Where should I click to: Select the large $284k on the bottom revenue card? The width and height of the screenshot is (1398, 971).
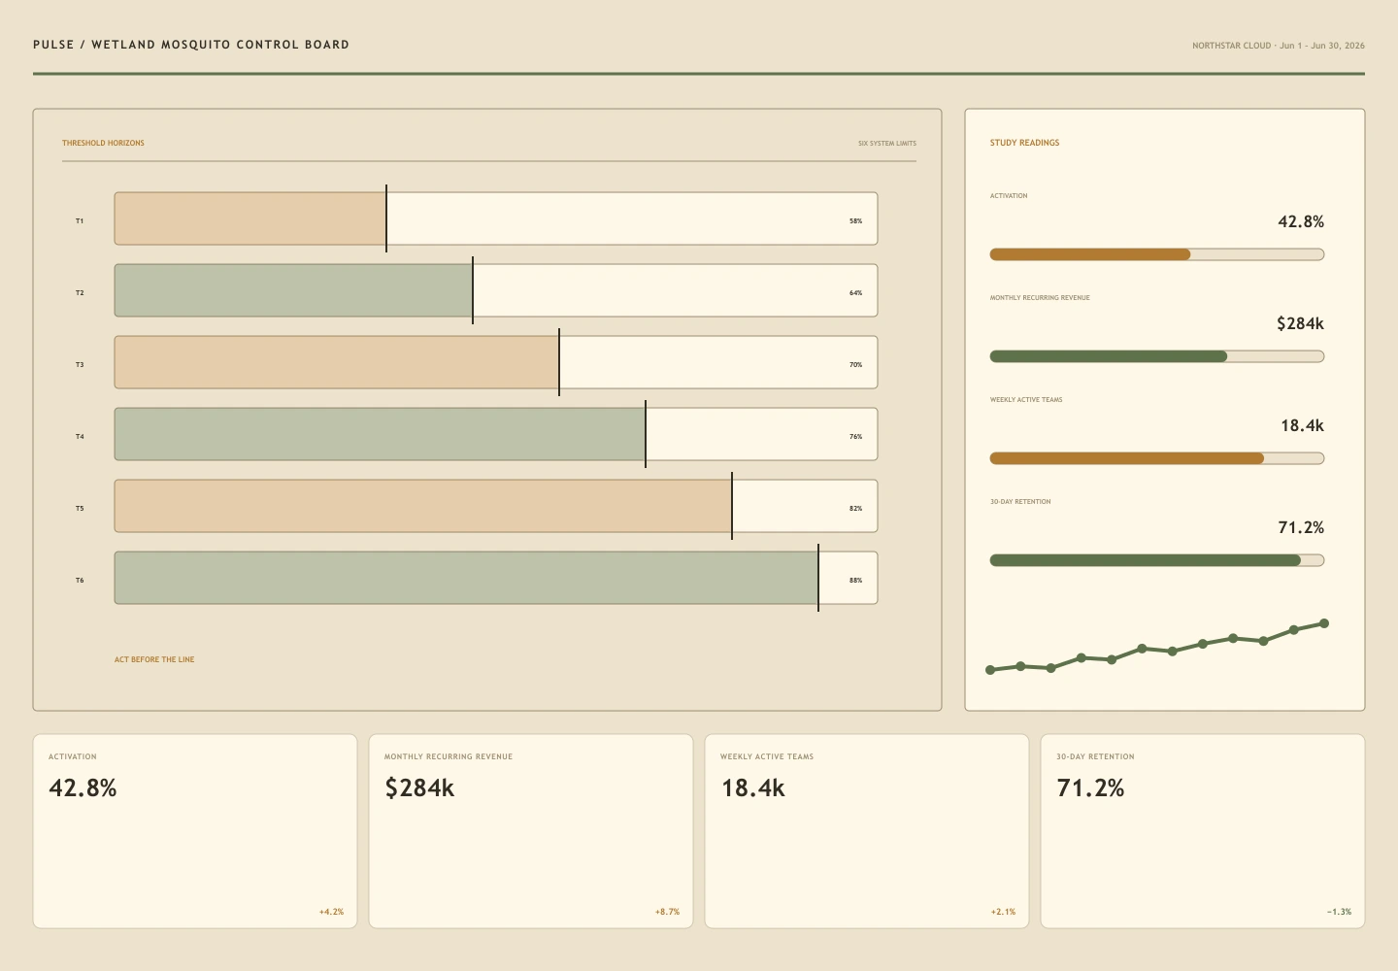click(x=419, y=787)
